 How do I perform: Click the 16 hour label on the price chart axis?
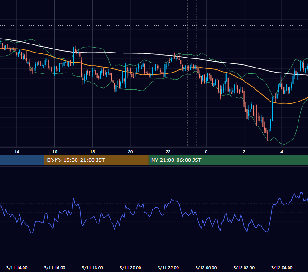pos(55,152)
